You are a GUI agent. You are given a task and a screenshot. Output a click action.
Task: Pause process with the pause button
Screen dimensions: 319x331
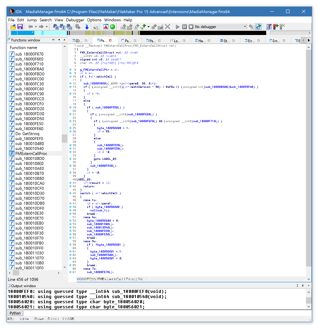pyautogui.click(x=184, y=27)
